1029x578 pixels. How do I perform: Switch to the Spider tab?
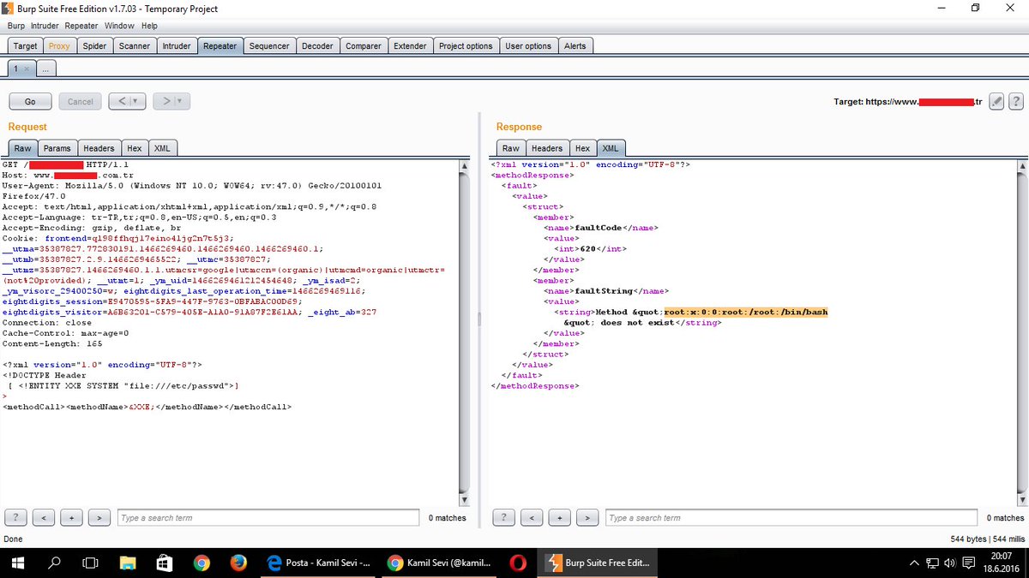[x=94, y=46]
